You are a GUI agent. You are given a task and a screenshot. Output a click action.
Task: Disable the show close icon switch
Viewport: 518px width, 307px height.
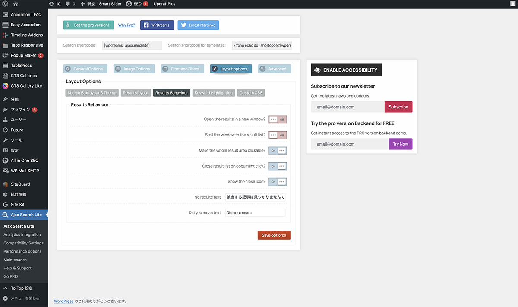(278, 182)
